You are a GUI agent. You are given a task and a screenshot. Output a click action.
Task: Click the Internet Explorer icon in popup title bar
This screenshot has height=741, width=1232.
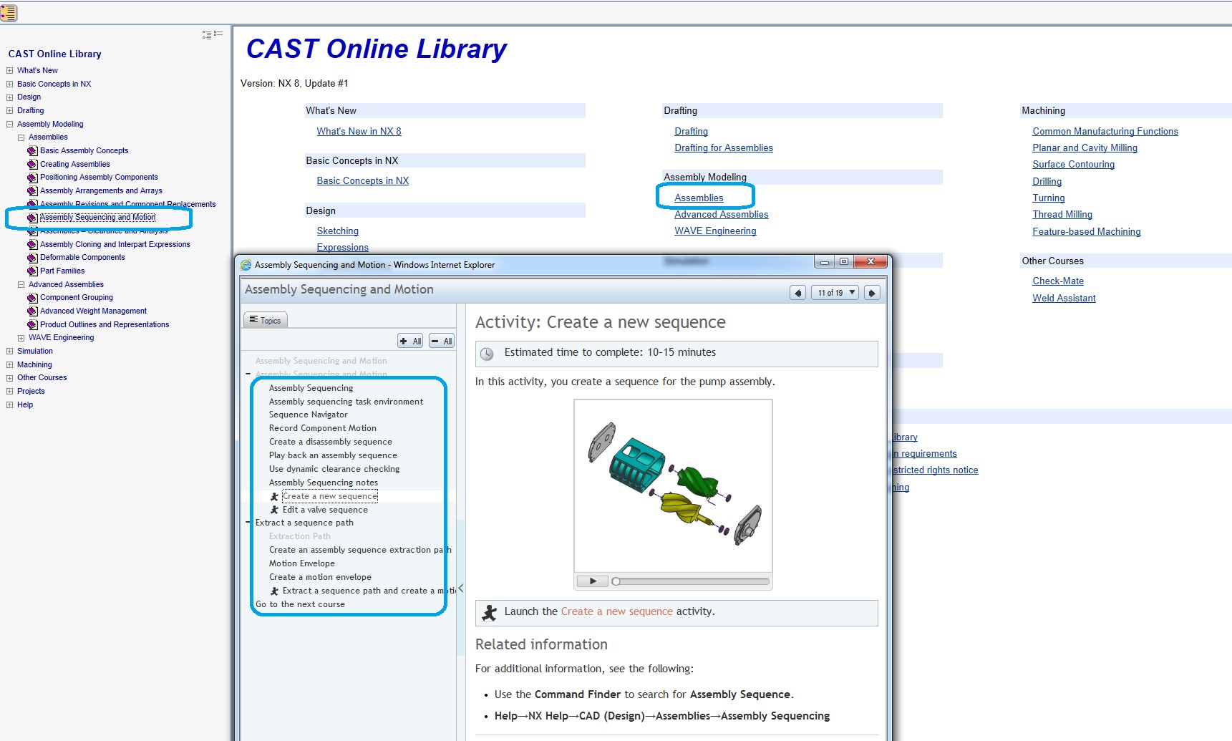pyautogui.click(x=246, y=265)
